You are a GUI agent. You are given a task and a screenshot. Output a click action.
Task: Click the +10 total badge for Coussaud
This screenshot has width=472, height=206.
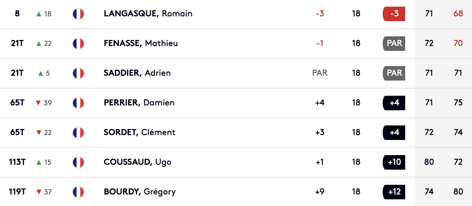[394, 162]
